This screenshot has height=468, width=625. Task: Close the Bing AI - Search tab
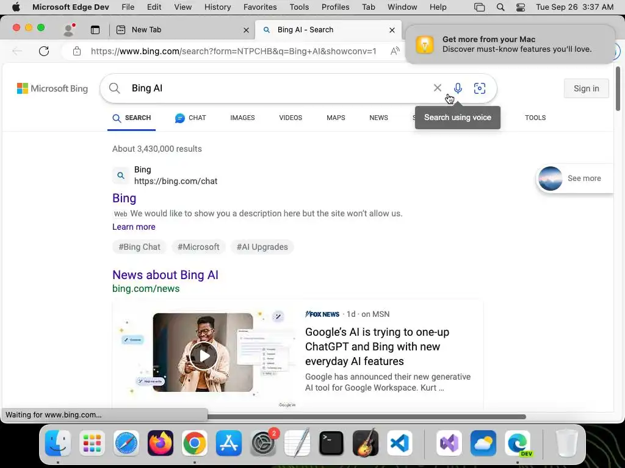pyautogui.click(x=392, y=30)
